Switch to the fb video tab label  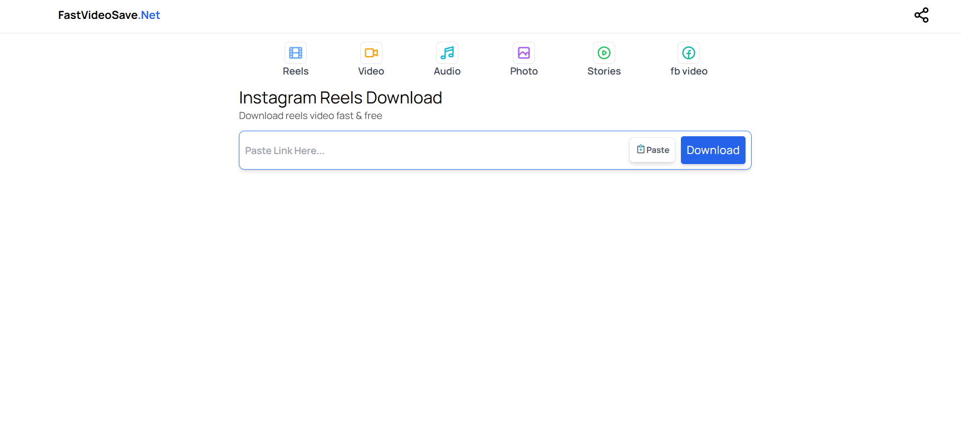coord(689,71)
